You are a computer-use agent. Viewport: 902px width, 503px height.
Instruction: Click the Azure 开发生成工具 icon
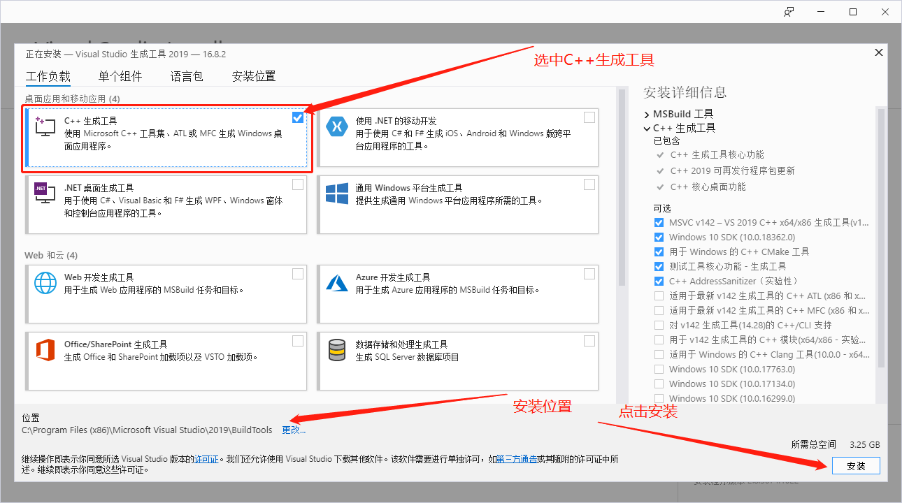[337, 283]
